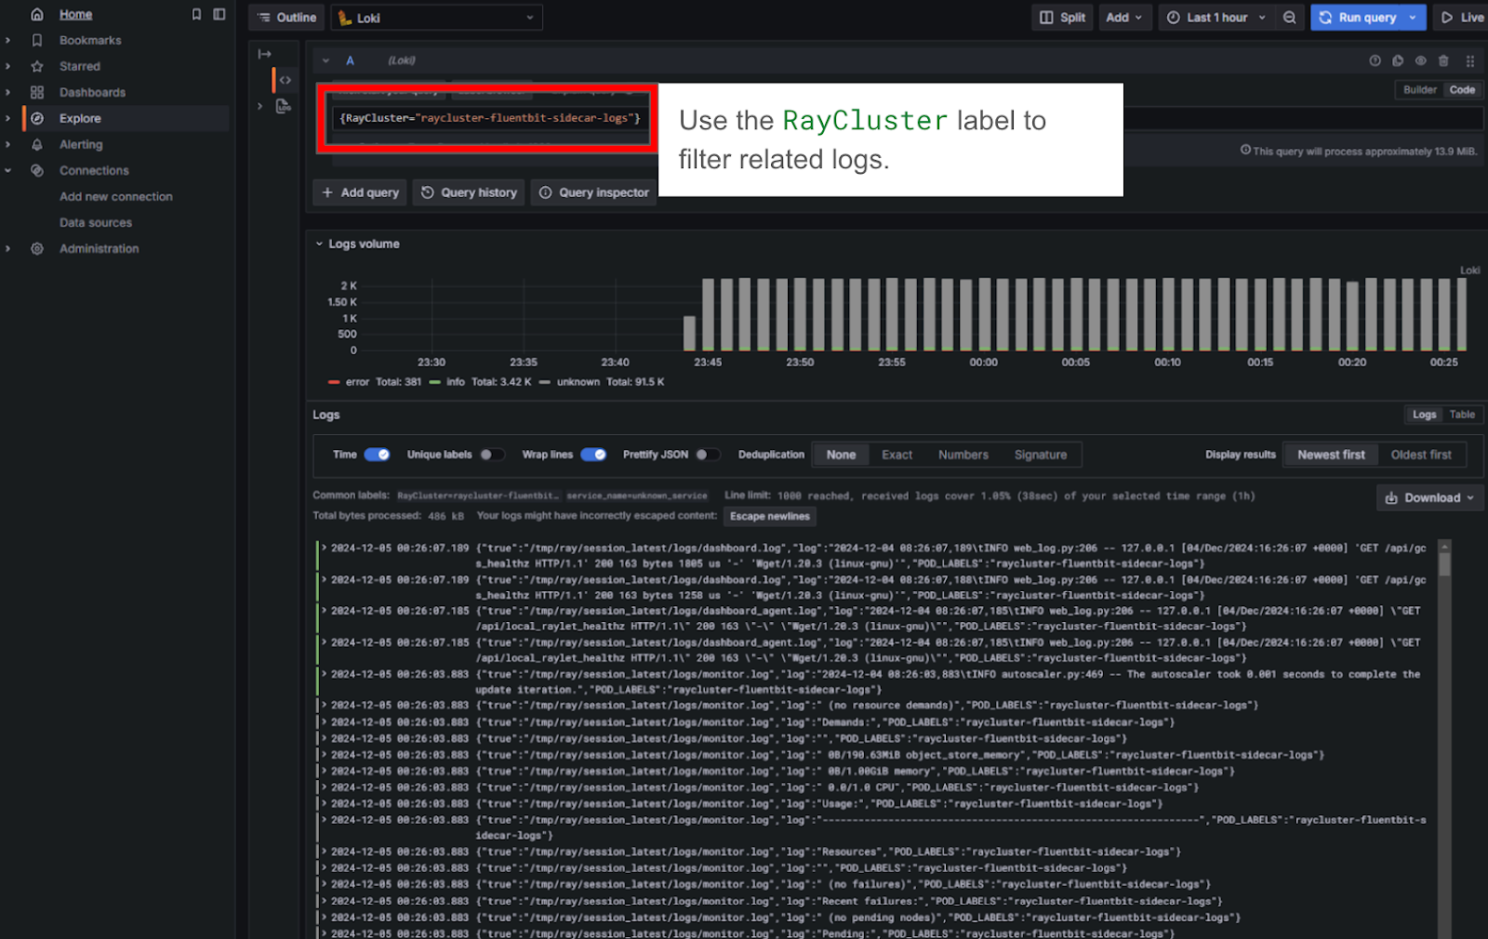Click the Starred star icon
Viewport: 1488px width, 939px height.
(37, 66)
